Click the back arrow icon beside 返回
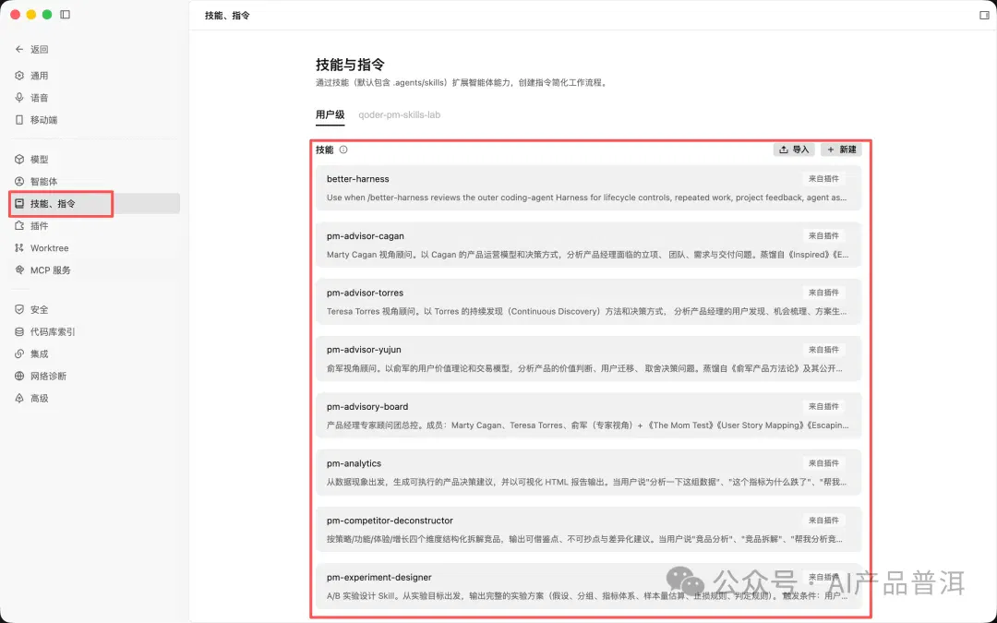Screen dimensions: 997x623 [x=19, y=49]
